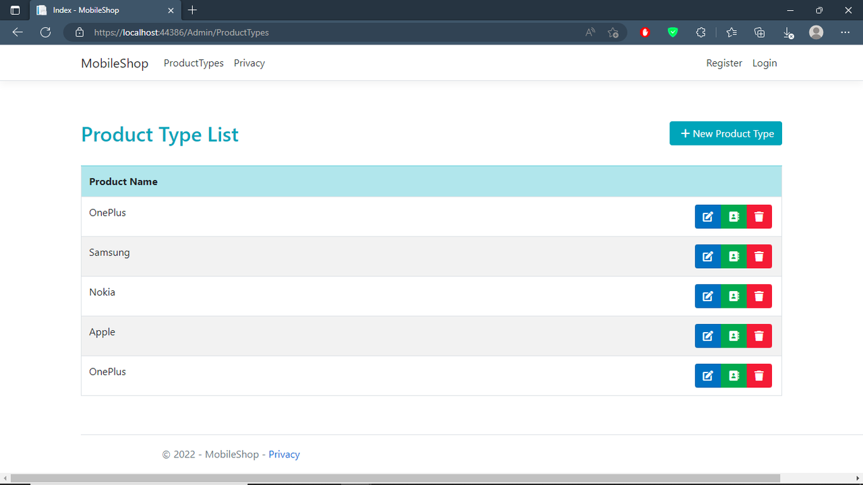863x485 pixels.
Task: Delete the OnePlus row above Samsung
Action: pyautogui.click(x=759, y=217)
